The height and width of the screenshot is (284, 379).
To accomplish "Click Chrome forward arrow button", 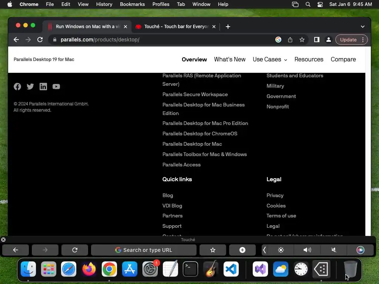I will click(28, 40).
